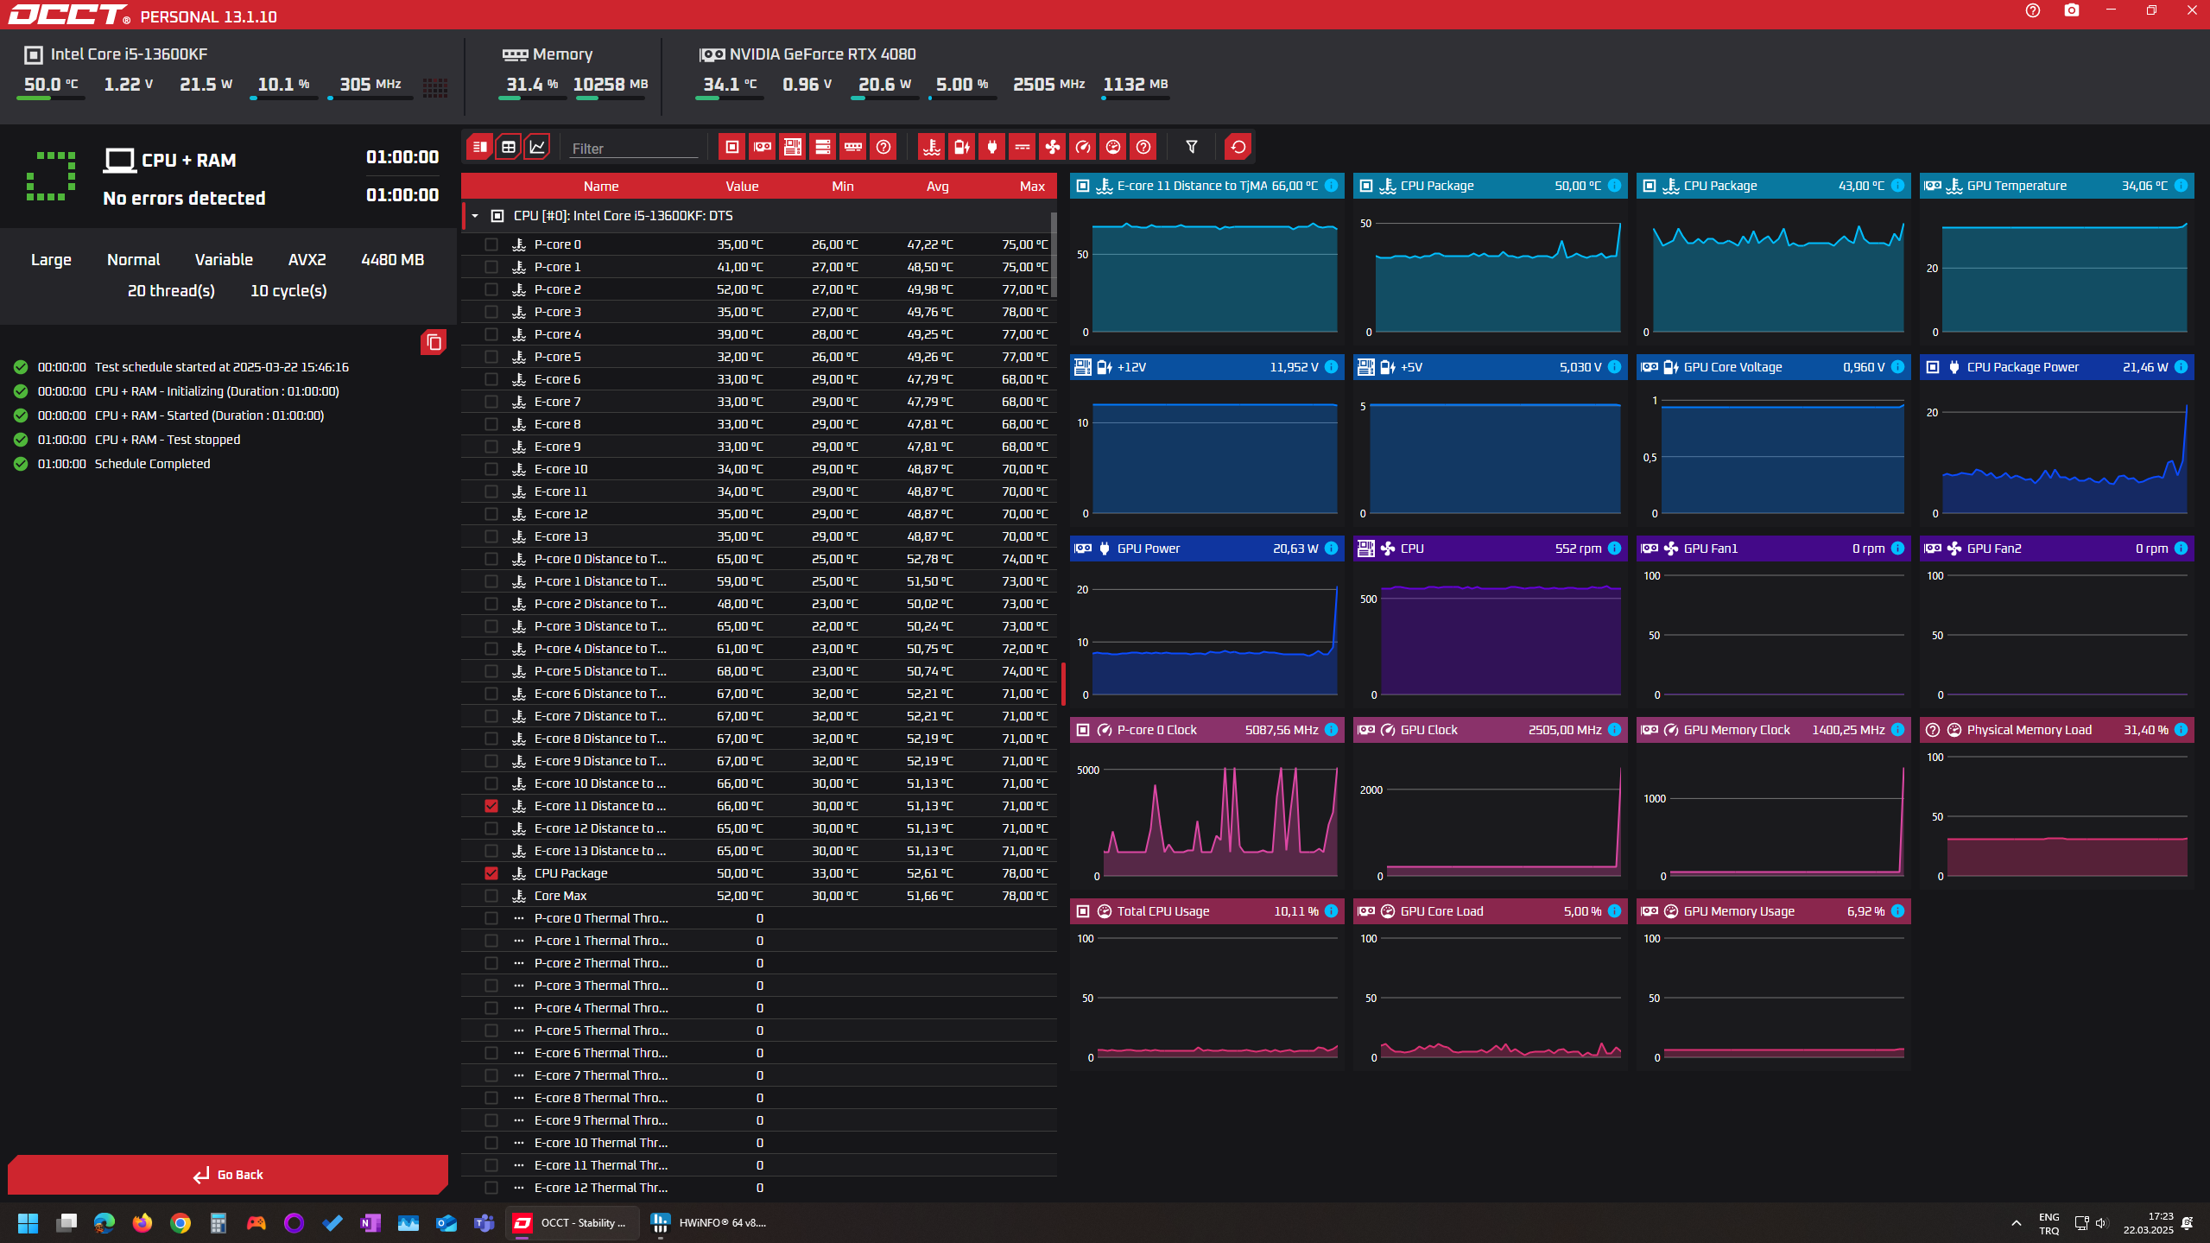Open info for P-core 0 Clock graph
Screen dimensions: 2210x1243
tap(1331, 730)
